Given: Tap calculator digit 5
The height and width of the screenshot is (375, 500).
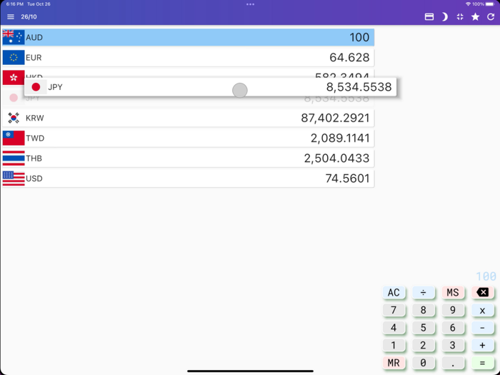Looking at the screenshot, I should click(x=423, y=327).
